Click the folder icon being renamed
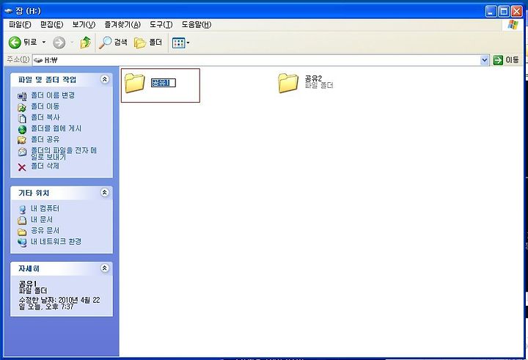The image size is (528, 360). (135, 83)
